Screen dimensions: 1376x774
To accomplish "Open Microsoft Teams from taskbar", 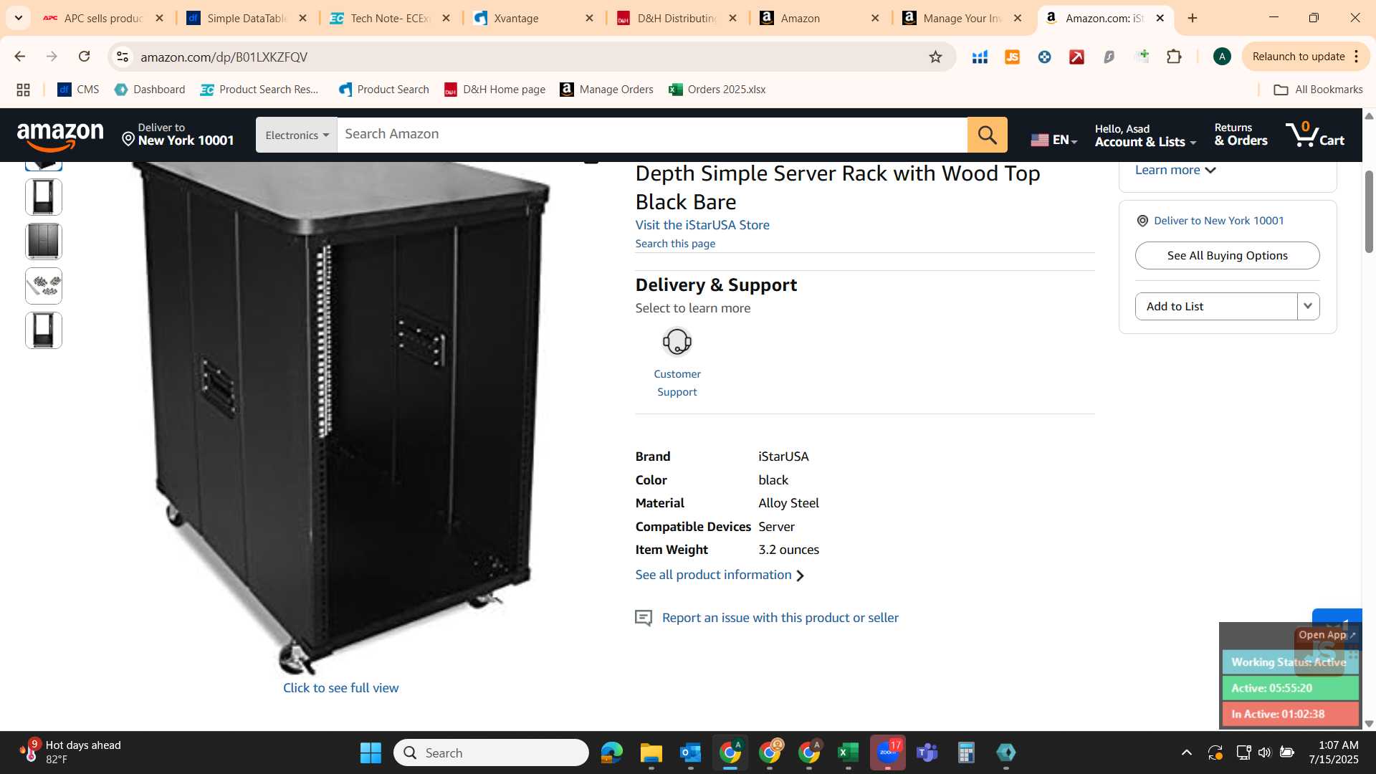I will [x=927, y=752].
